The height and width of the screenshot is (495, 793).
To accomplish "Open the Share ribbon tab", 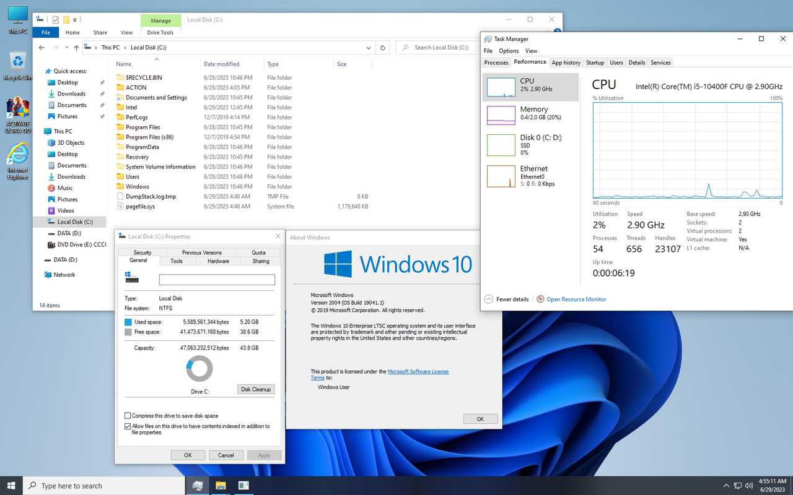I will point(100,32).
